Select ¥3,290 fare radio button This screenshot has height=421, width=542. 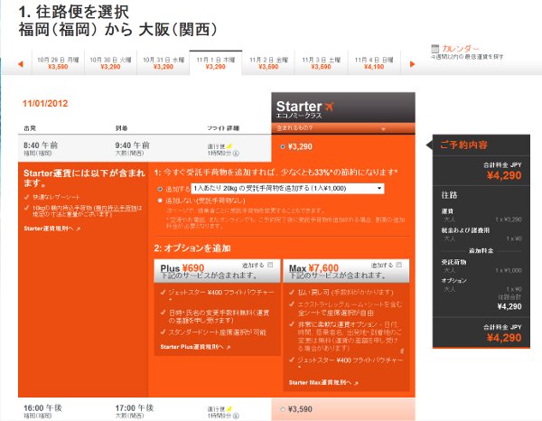[x=283, y=146]
